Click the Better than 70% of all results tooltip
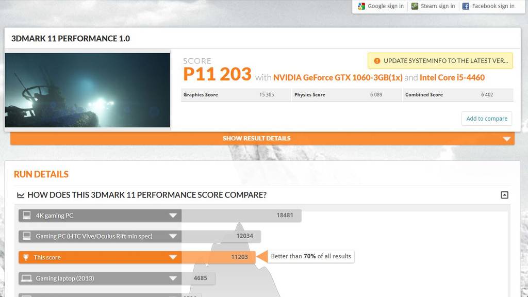Image resolution: width=528 pixels, height=297 pixels. tap(311, 257)
